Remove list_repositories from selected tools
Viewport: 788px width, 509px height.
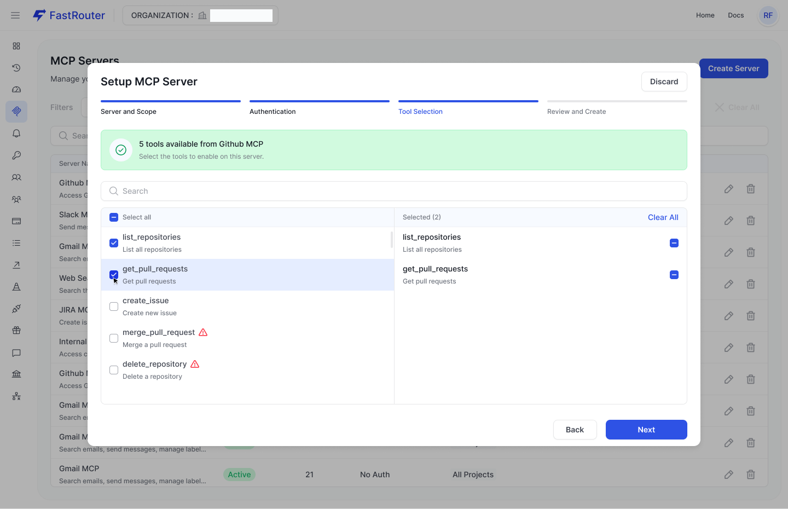point(674,243)
